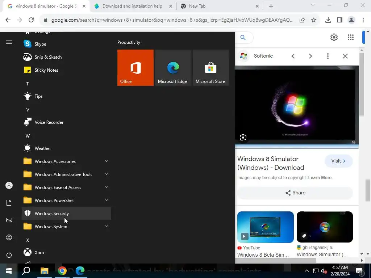Bookmark this page with star icon
371x278 pixels.
tap(314, 20)
